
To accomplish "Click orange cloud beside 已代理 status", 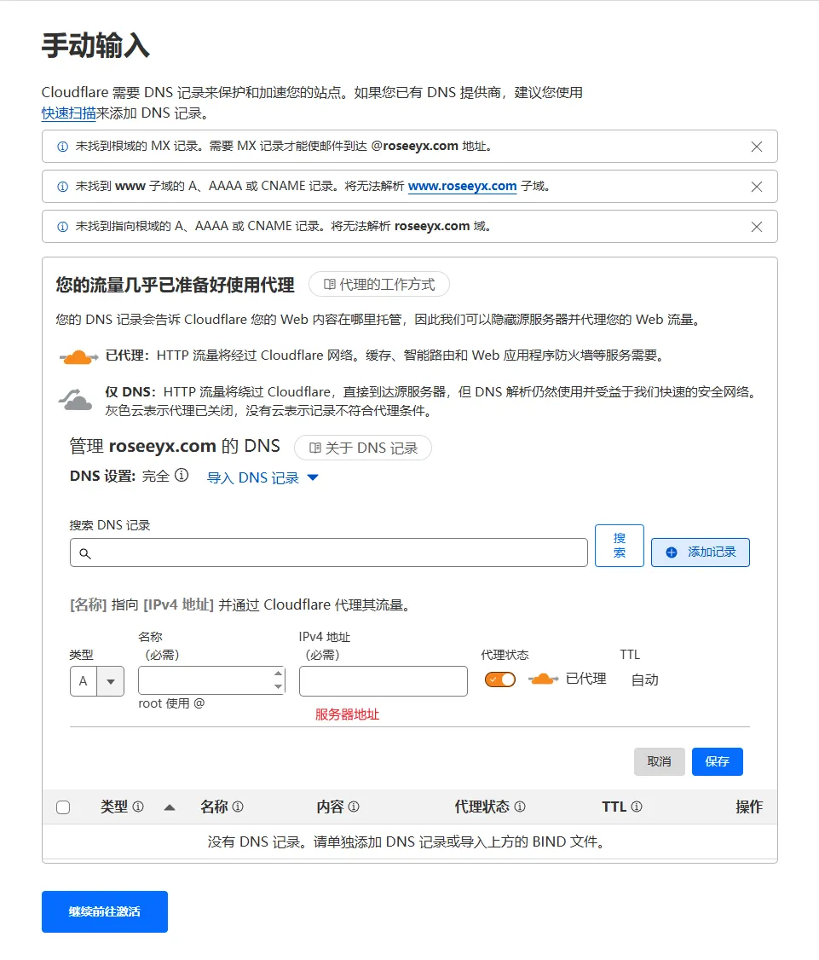I will pos(544,679).
